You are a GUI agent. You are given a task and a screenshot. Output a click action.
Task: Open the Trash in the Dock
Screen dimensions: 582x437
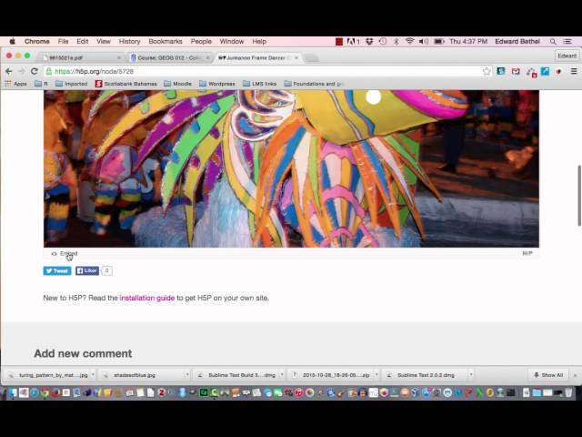point(568,392)
